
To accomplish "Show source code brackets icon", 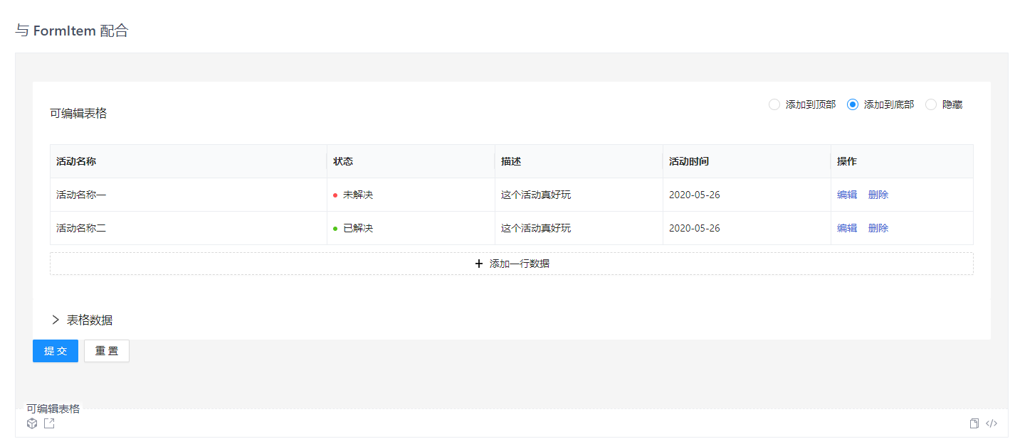I will coord(991,423).
